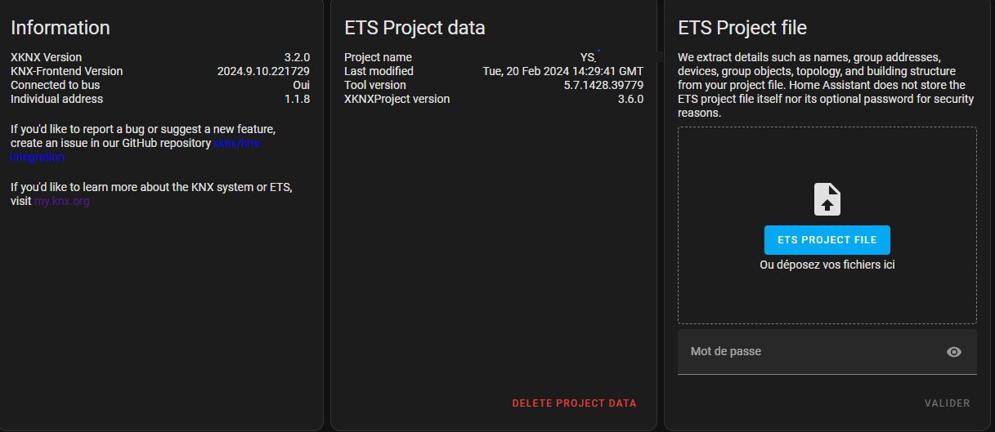Click the KNX-Frontend Version value
Image resolution: width=995 pixels, height=432 pixels.
tap(263, 71)
